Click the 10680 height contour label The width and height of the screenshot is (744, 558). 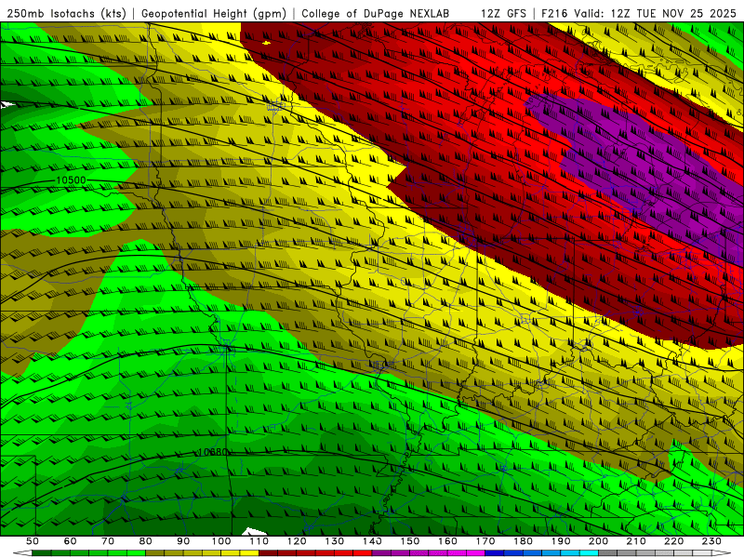pyautogui.click(x=213, y=452)
